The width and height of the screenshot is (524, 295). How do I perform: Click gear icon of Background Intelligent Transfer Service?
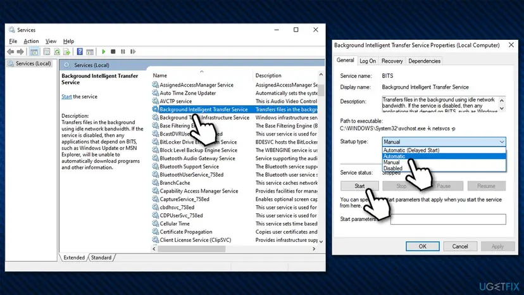tap(155, 109)
